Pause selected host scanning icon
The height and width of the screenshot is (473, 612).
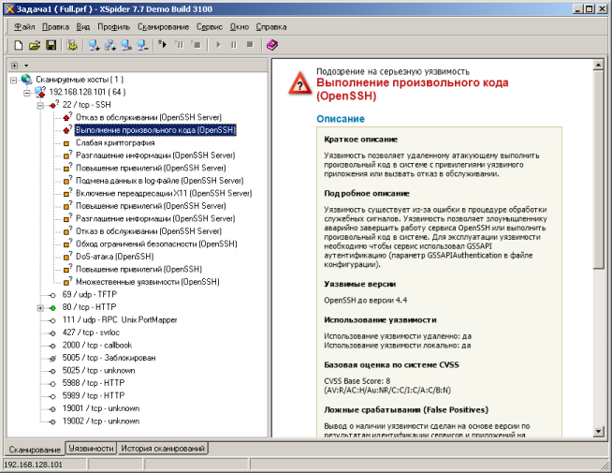click(179, 45)
